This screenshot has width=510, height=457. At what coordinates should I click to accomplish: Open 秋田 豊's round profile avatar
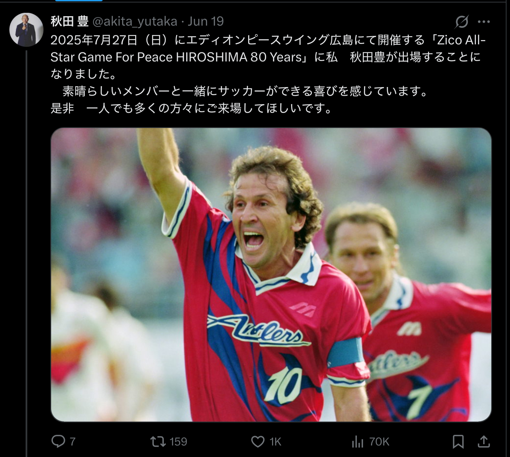coord(26,29)
